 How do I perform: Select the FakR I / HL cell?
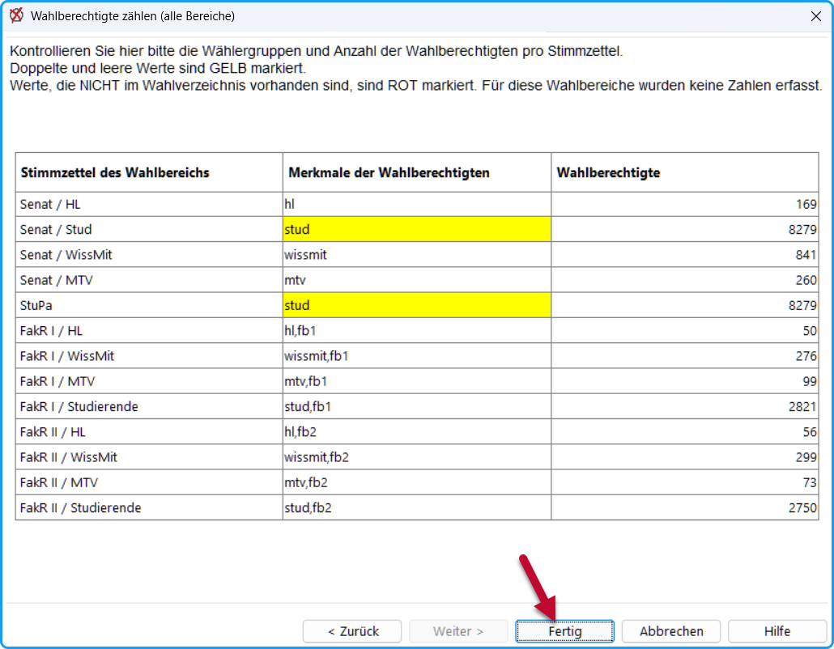tap(149, 331)
